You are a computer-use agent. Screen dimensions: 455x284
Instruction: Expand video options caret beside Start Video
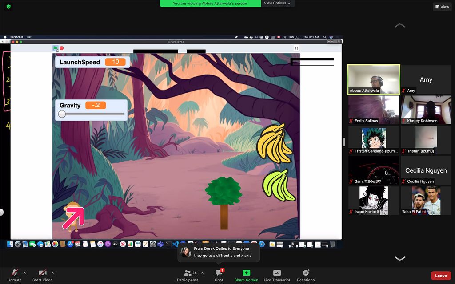click(52, 273)
